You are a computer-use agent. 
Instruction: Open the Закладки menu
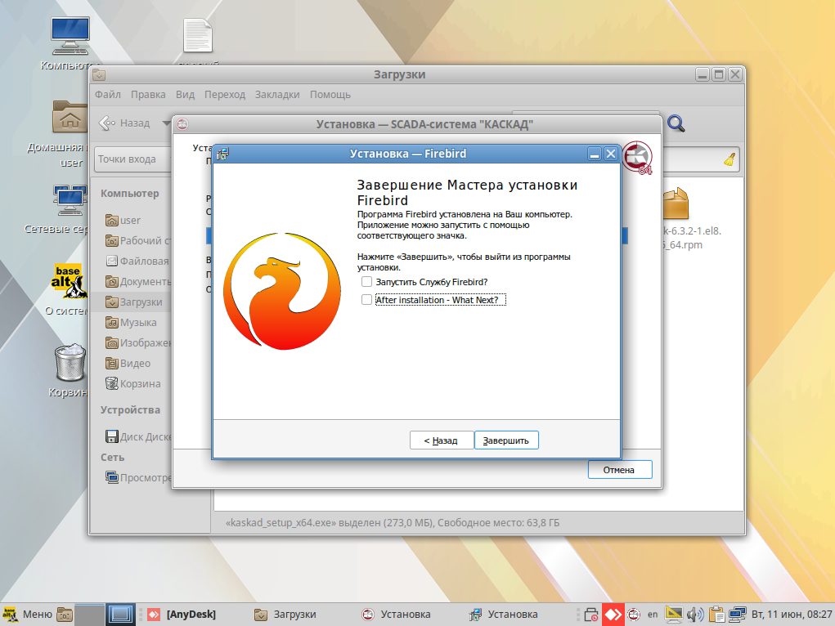coord(277,95)
